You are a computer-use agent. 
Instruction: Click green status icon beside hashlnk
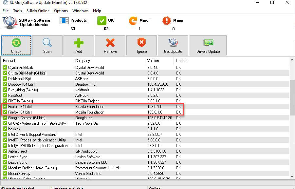5,129
